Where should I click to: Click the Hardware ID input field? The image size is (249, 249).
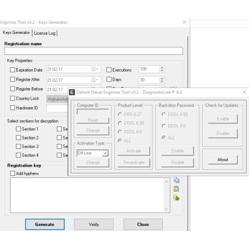pyautogui.click(x=57, y=109)
